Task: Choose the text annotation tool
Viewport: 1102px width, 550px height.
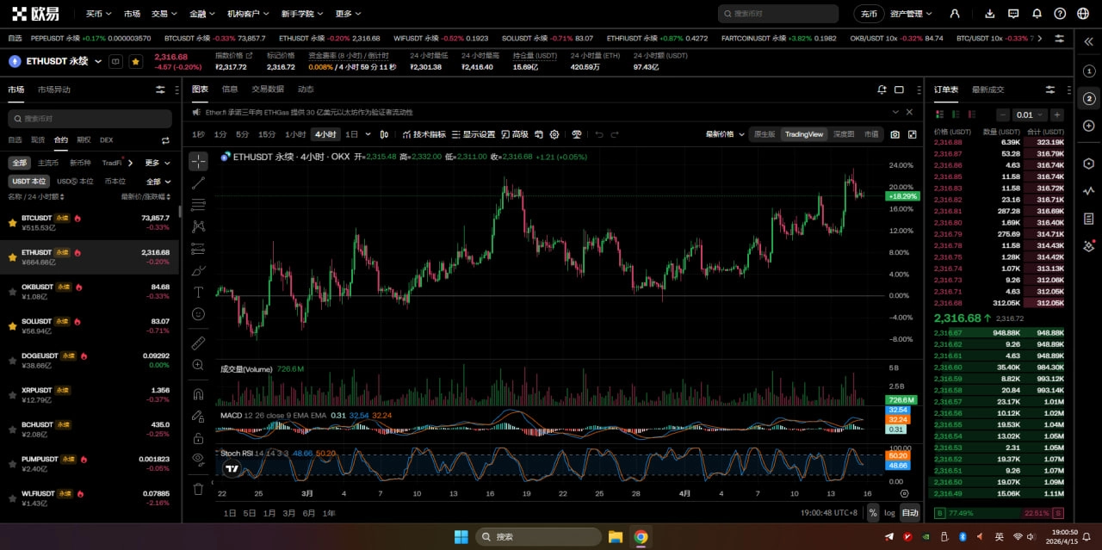Action: pyautogui.click(x=198, y=293)
